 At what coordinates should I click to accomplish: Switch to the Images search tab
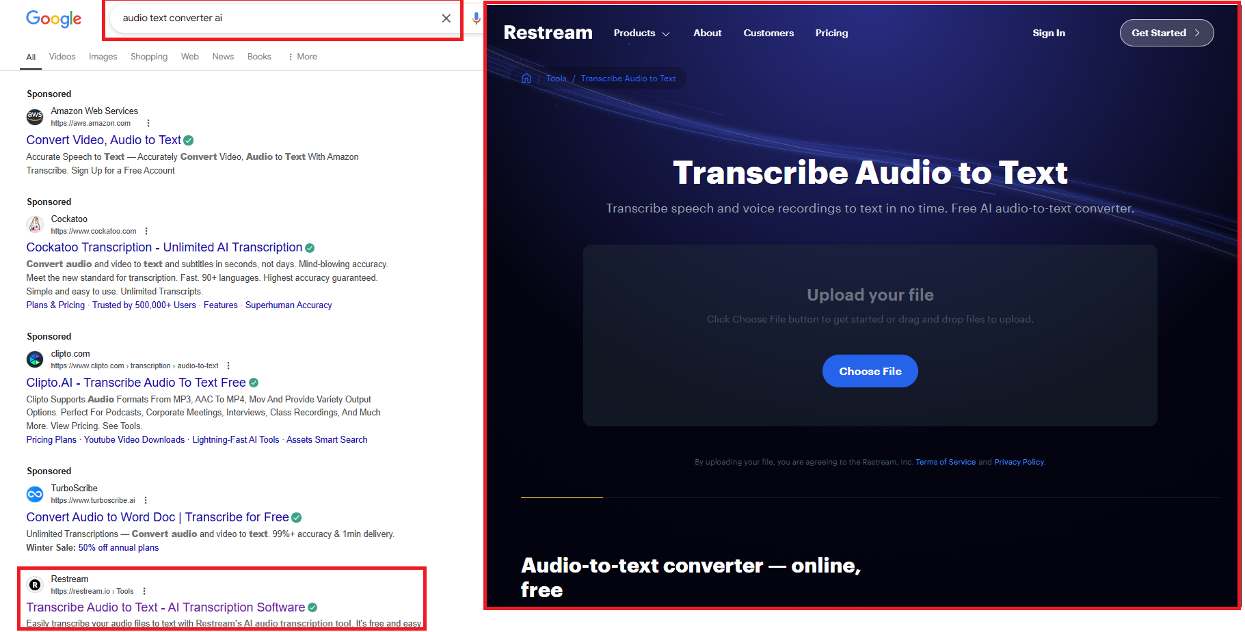103,57
